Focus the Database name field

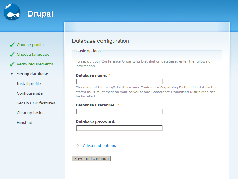(120, 82)
